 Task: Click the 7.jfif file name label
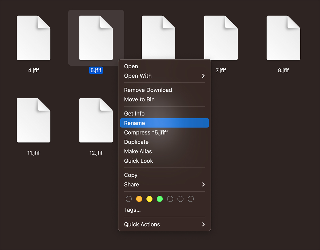click(x=221, y=70)
